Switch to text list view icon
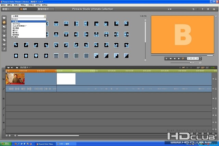219x146 pixels. [x=207, y=68]
